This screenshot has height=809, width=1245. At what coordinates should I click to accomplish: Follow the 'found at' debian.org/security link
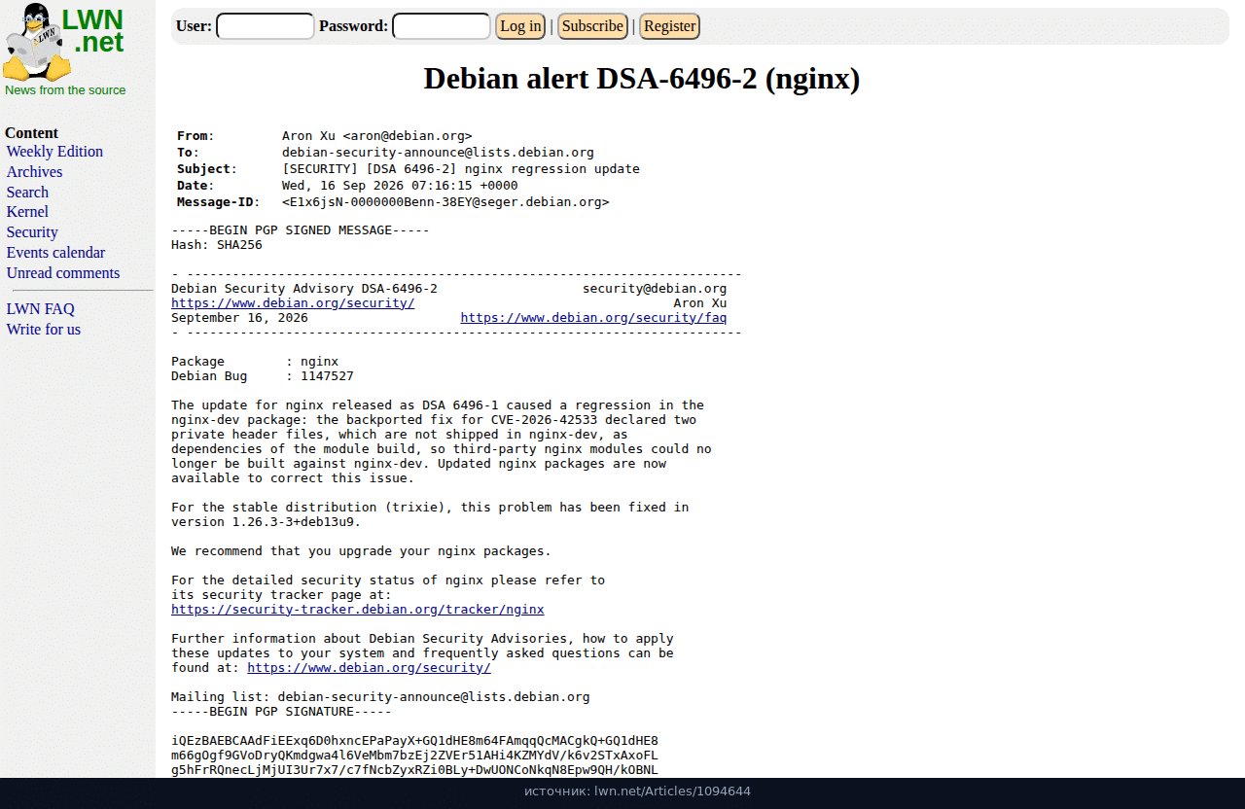click(x=369, y=668)
